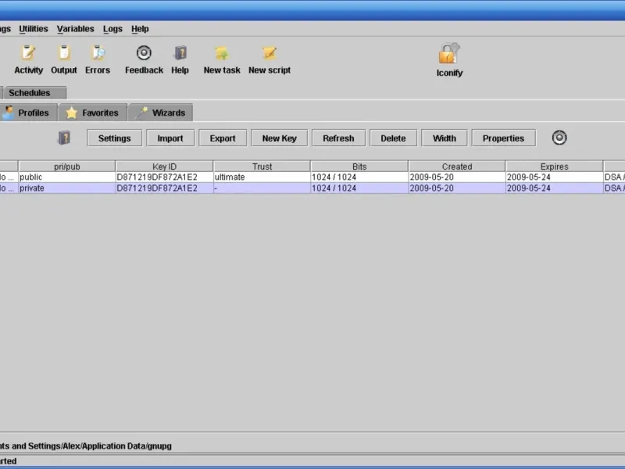This screenshot has width=625, height=469.
Task: Click the Width button
Action: coord(445,138)
